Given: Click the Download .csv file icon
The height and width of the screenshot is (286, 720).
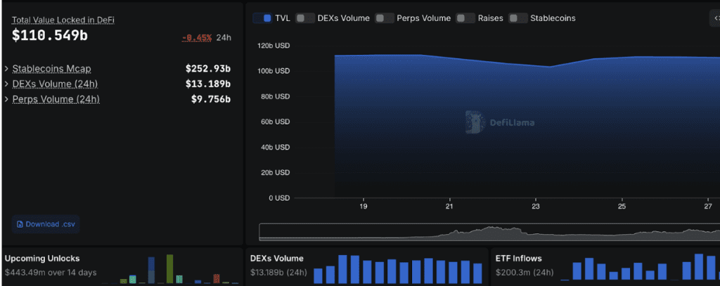Looking at the screenshot, I should click(x=20, y=224).
